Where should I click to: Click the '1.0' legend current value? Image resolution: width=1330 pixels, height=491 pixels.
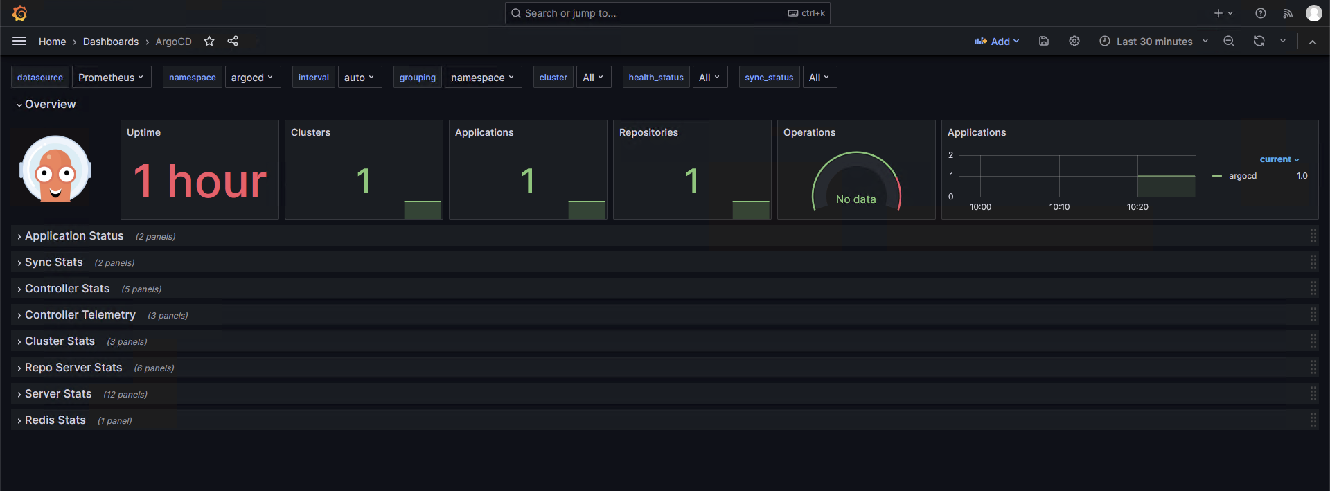click(x=1302, y=176)
